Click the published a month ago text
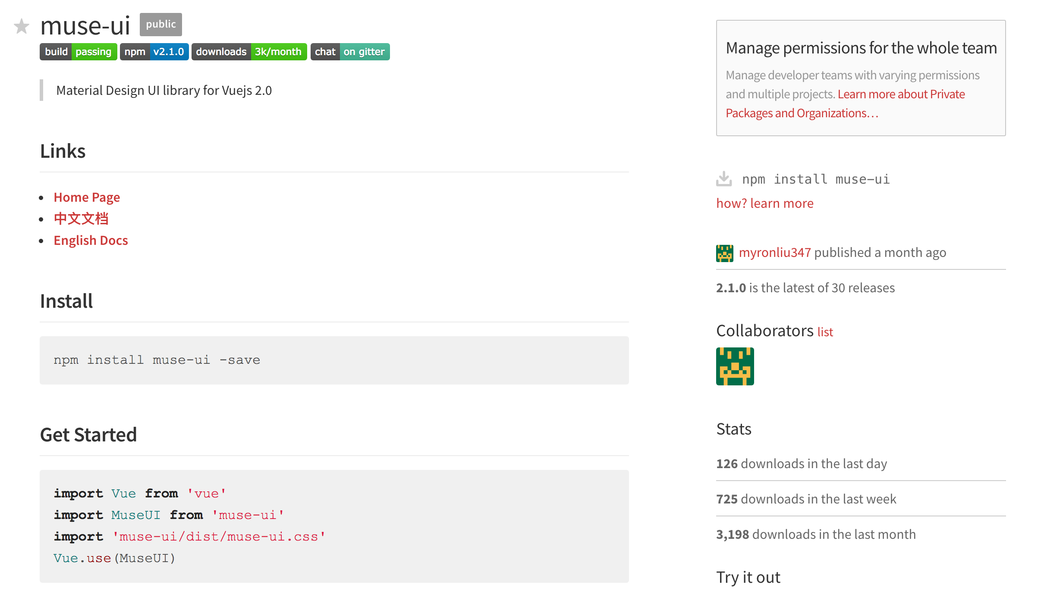1044x594 pixels. pyautogui.click(x=880, y=253)
